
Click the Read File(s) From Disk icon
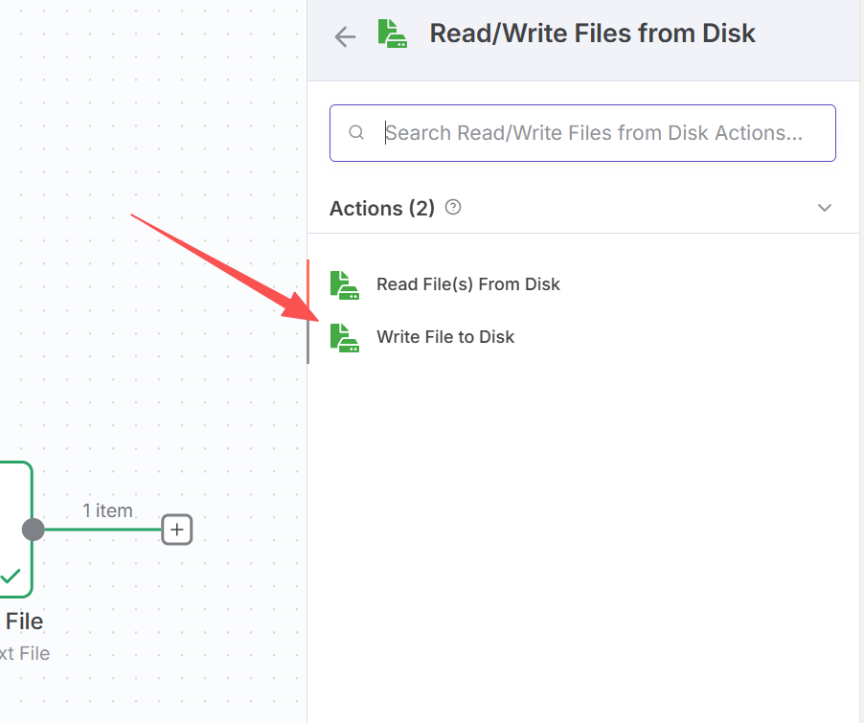pyautogui.click(x=344, y=284)
